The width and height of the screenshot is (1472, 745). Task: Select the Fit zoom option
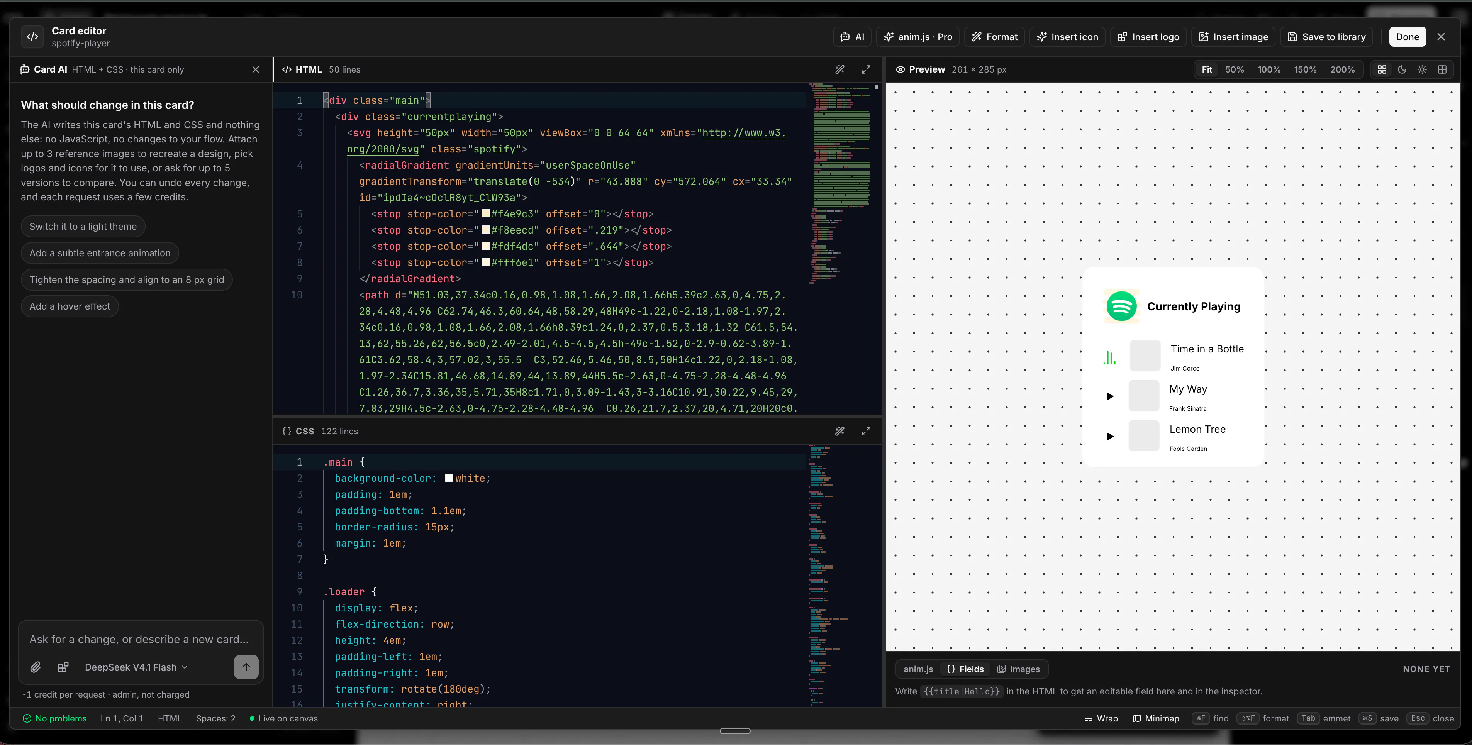1206,69
